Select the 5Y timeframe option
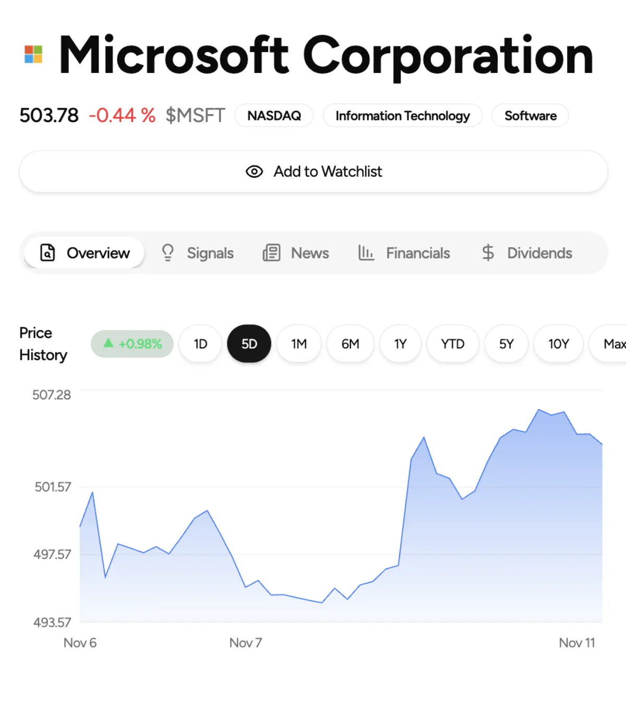 tap(505, 344)
